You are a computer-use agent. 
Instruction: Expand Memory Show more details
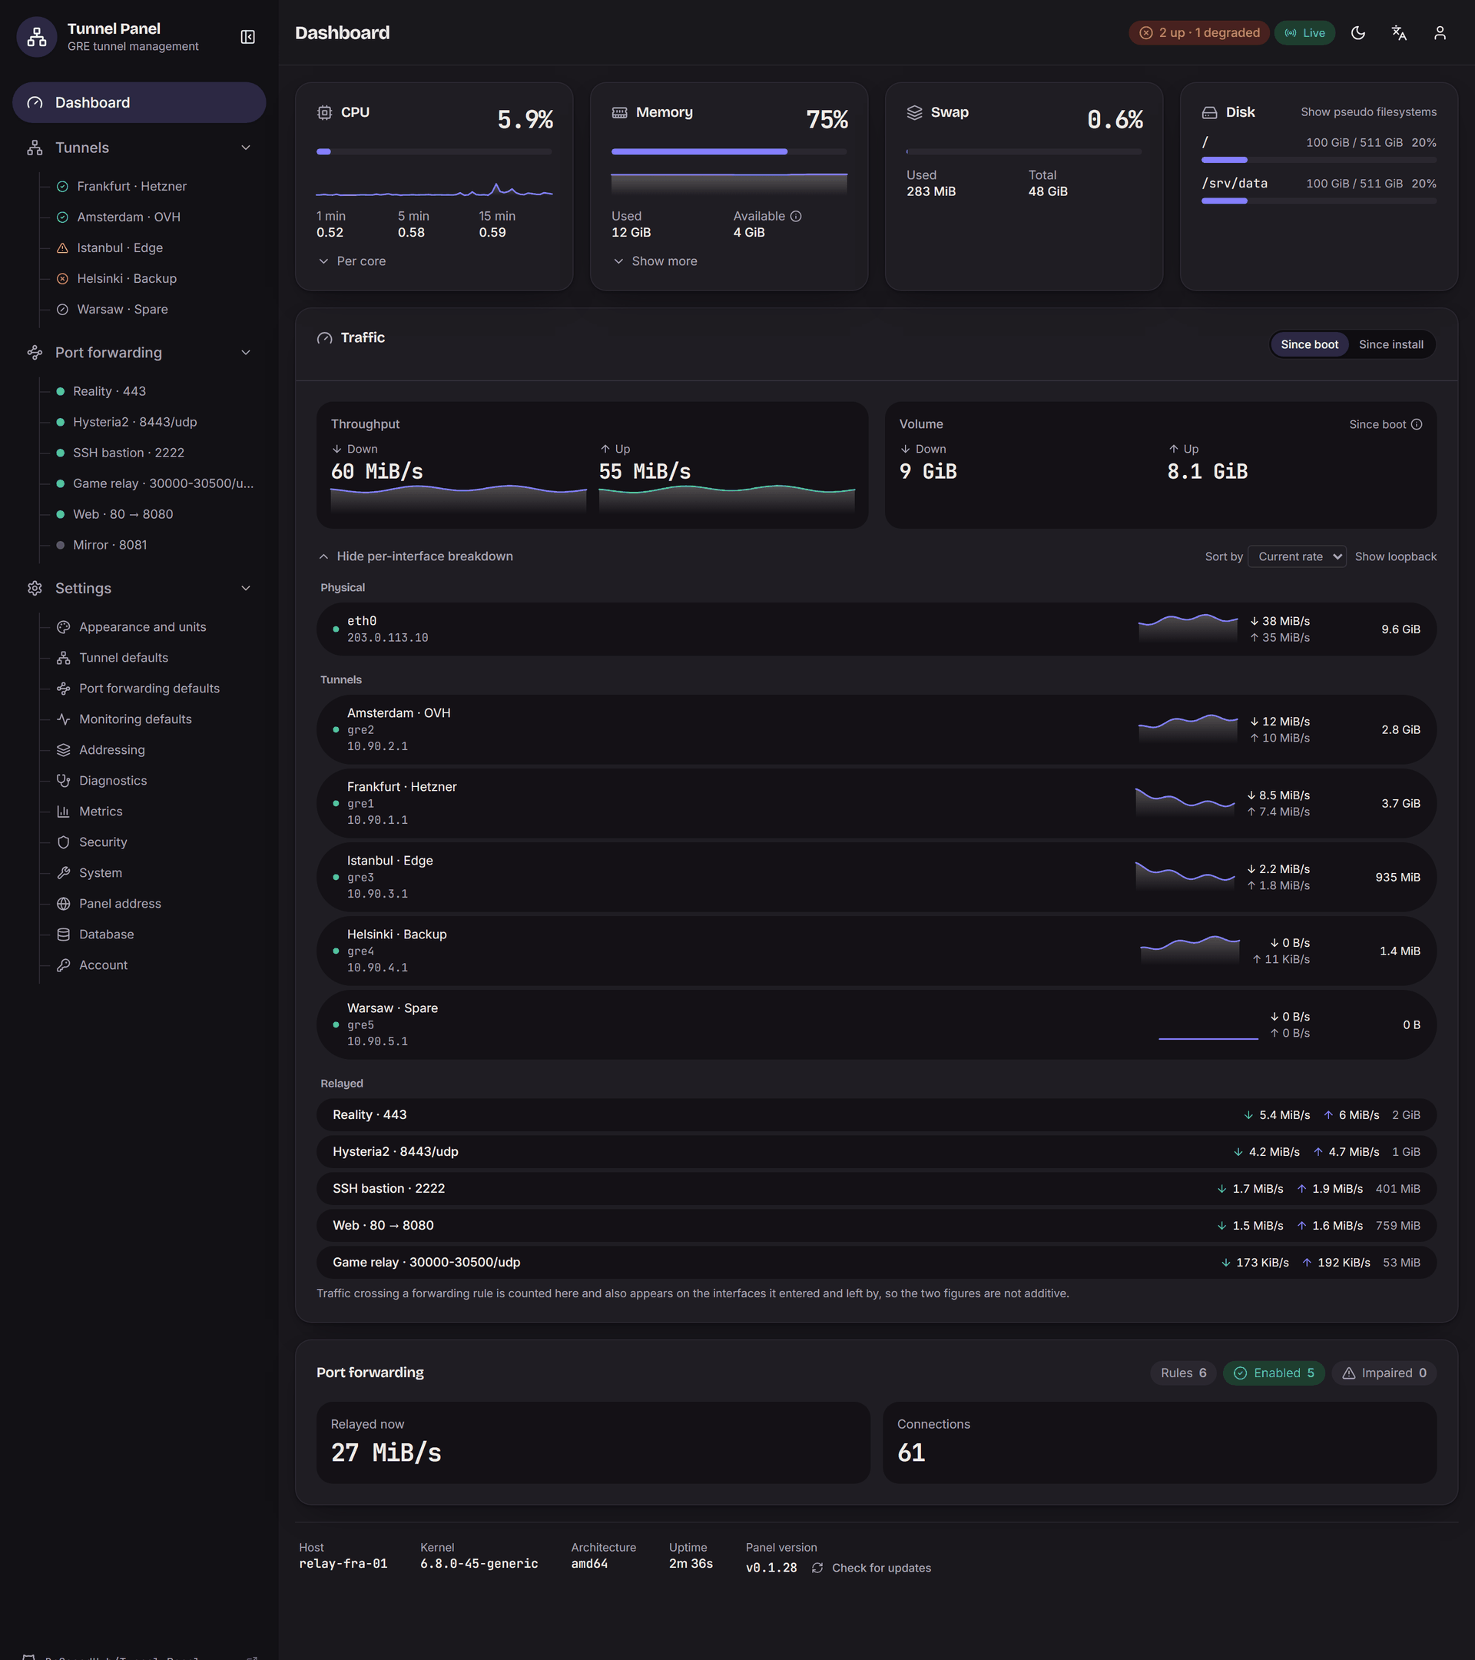pyautogui.click(x=655, y=261)
